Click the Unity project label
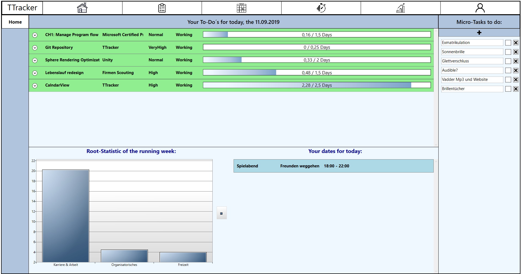The height and width of the screenshot is (274, 521). [107, 60]
